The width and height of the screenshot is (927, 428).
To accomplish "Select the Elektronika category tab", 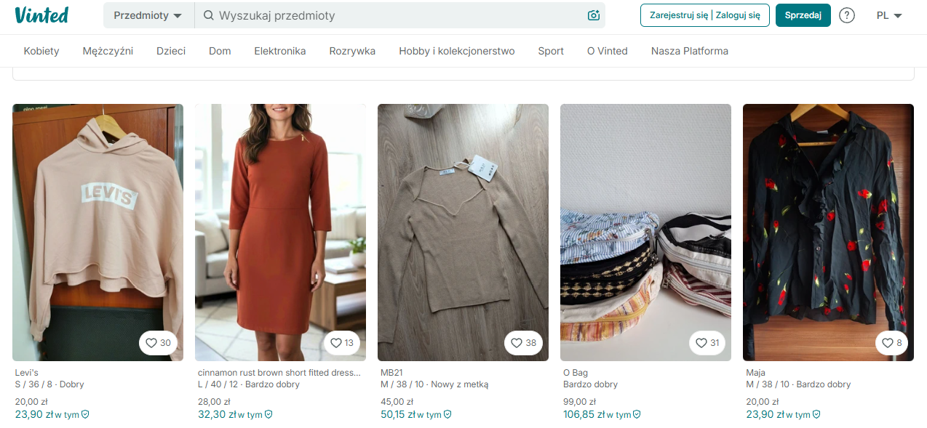I will pyautogui.click(x=279, y=51).
